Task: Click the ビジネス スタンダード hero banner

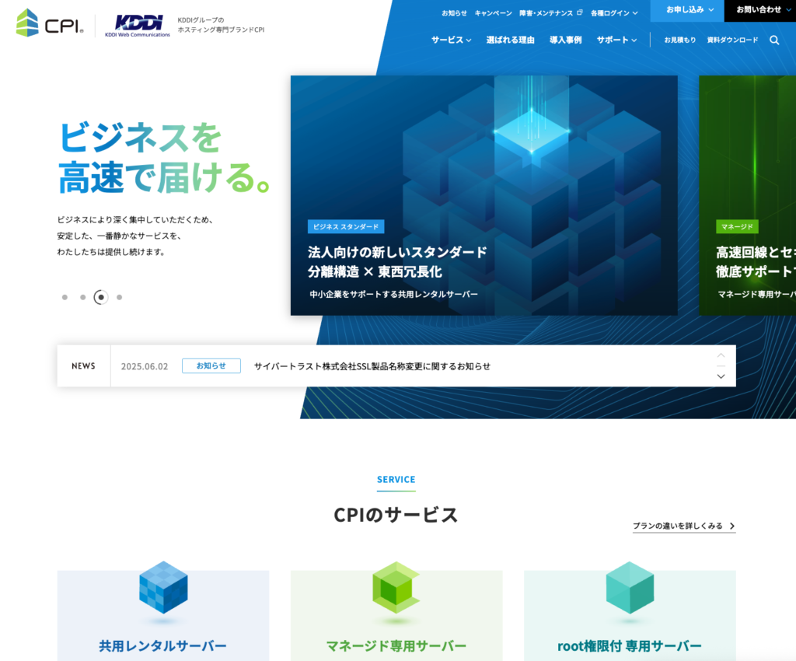Action: [x=484, y=195]
